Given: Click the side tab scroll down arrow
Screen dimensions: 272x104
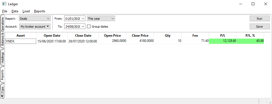Looking at the screenshot, I should [x=2, y=96].
